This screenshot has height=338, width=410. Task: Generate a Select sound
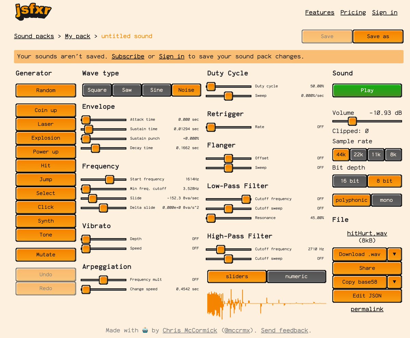[46, 193]
